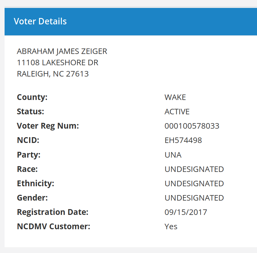Viewport: 257px width, 253px height.
Task: Click the street address 11108 LAKESHORE DR
Action: tap(57, 62)
